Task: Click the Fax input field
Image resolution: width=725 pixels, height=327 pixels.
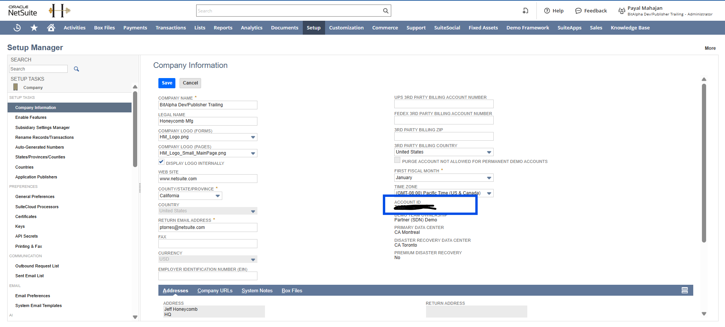Action: point(208,244)
